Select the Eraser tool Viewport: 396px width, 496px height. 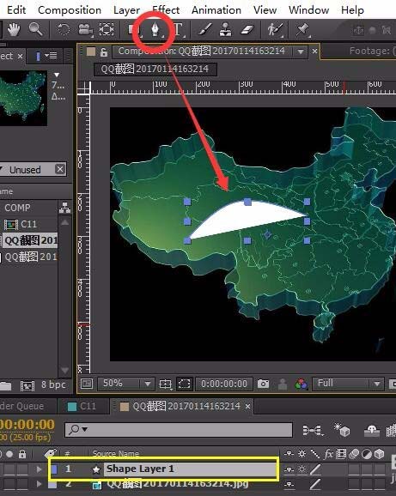coord(247,30)
